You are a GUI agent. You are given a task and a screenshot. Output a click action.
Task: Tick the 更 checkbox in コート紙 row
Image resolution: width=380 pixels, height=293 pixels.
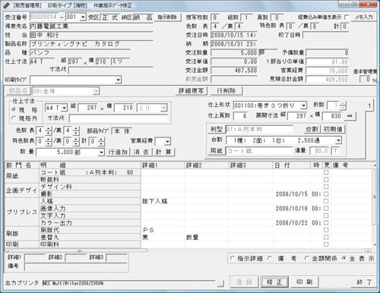point(326,172)
